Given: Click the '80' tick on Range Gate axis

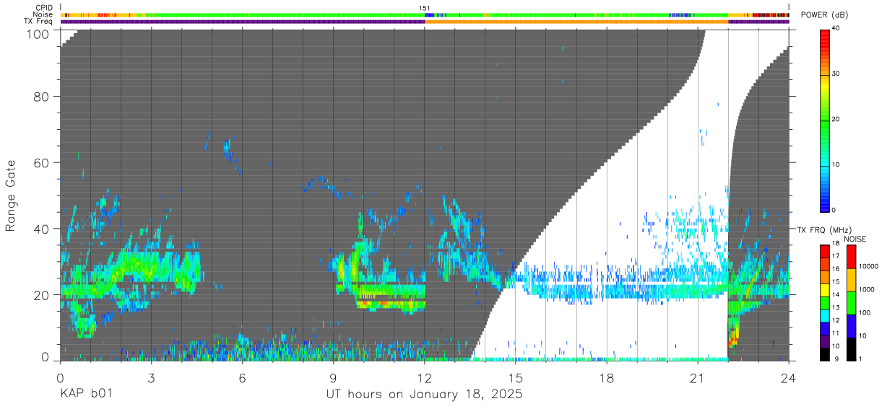Looking at the screenshot, I should pyautogui.click(x=42, y=96).
